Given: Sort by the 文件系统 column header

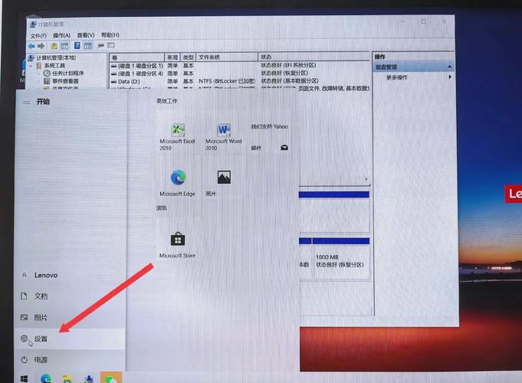Looking at the screenshot, I should pyautogui.click(x=227, y=57).
